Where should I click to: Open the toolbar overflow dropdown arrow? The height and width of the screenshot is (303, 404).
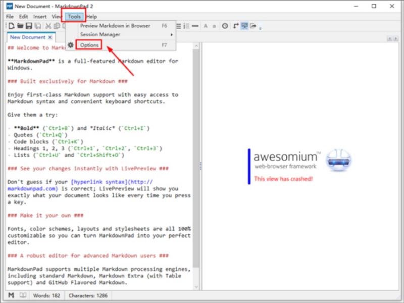pyautogui.click(x=260, y=27)
